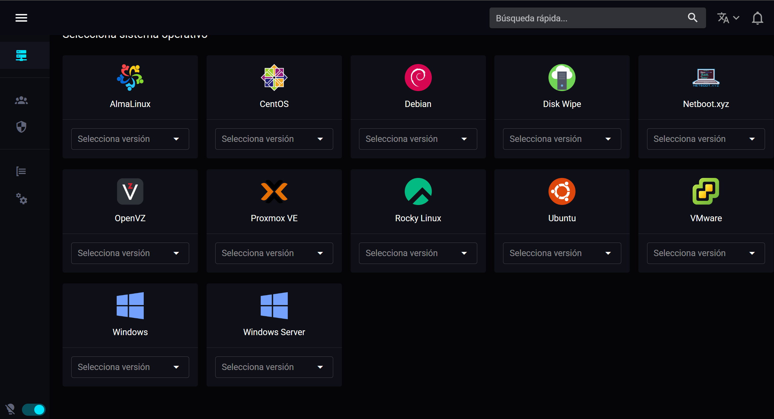
Task: Click the CentOS logo
Action: point(274,78)
